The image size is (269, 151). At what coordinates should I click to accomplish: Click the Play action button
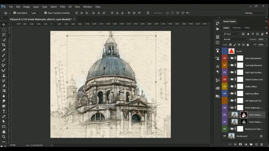pos(218,29)
